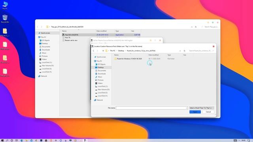This screenshot has width=253, height=142.
Task: Open This PC desktop icon
Action: click(5, 6)
